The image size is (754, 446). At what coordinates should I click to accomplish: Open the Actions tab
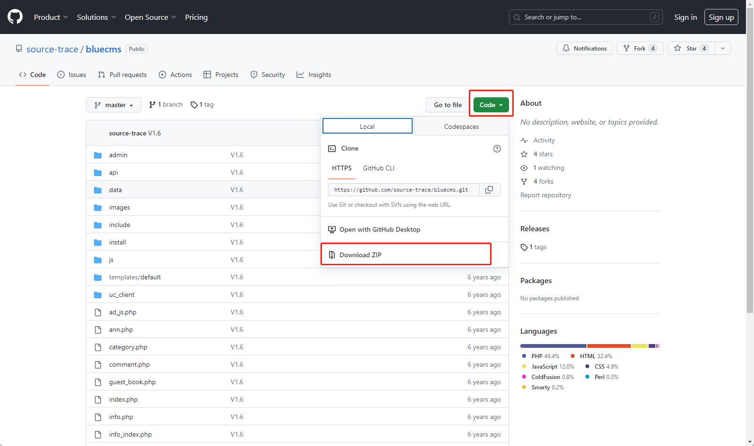(175, 75)
